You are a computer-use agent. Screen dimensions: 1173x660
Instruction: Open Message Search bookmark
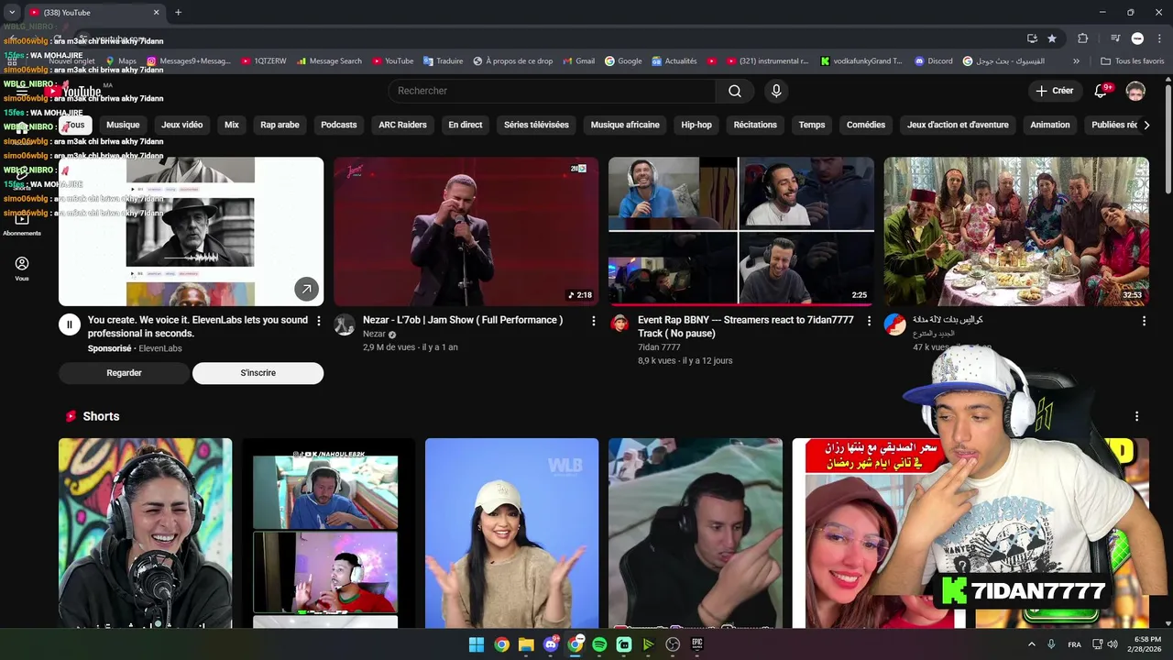coord(328,61)
